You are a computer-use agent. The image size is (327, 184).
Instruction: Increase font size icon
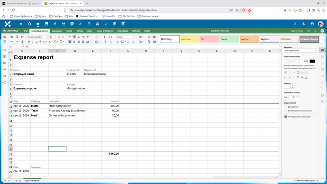click(x=59, y=37)
